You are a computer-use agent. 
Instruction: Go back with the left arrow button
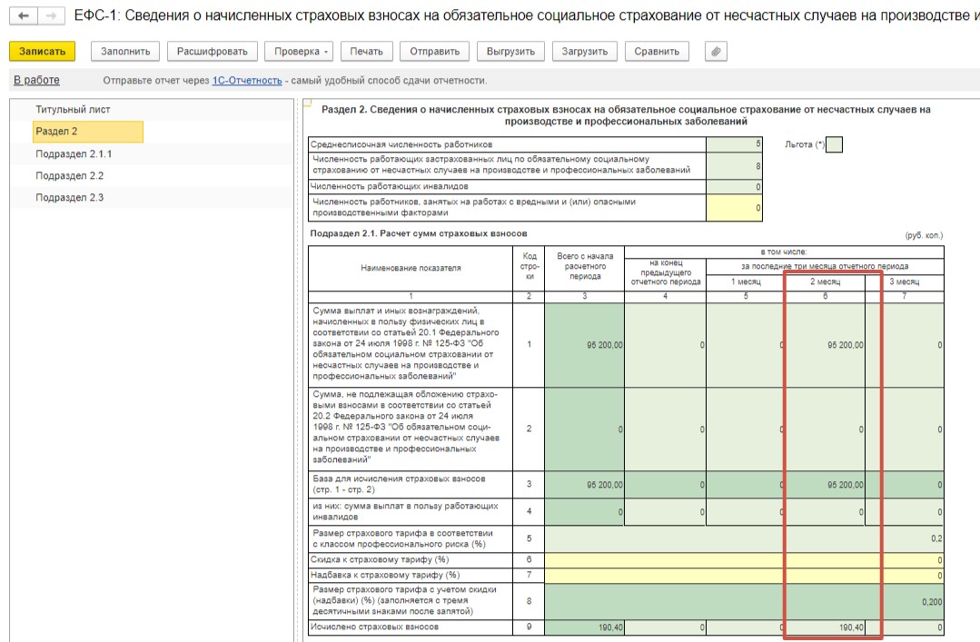click(24, 15)
